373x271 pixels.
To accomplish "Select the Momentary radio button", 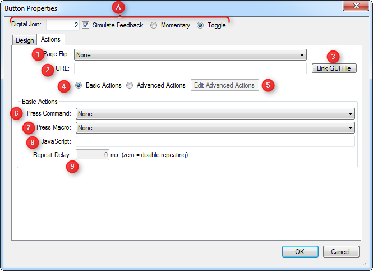I will pos(154,25).
